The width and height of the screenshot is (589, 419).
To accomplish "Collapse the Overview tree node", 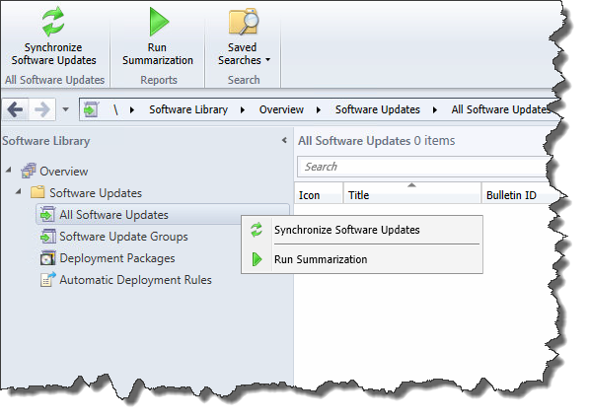I will tap(9, 171).
